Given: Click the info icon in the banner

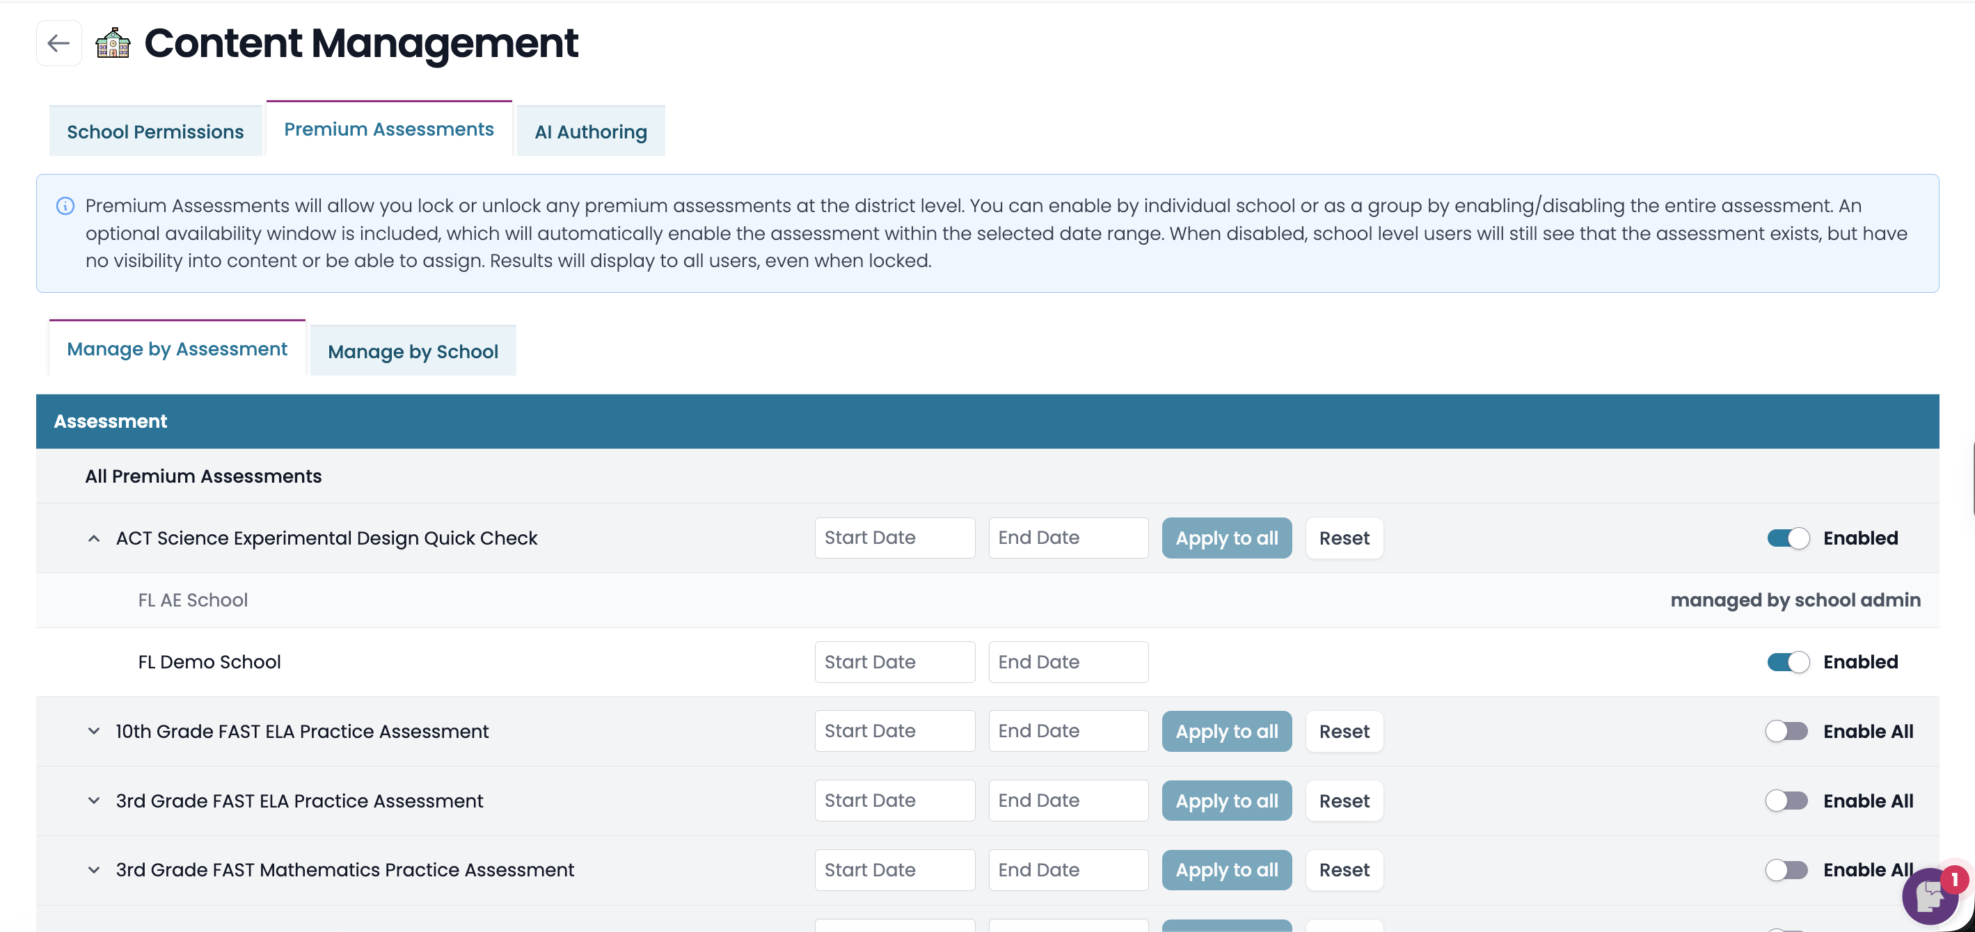Looking at the screenshot, I should click(65, 206).
